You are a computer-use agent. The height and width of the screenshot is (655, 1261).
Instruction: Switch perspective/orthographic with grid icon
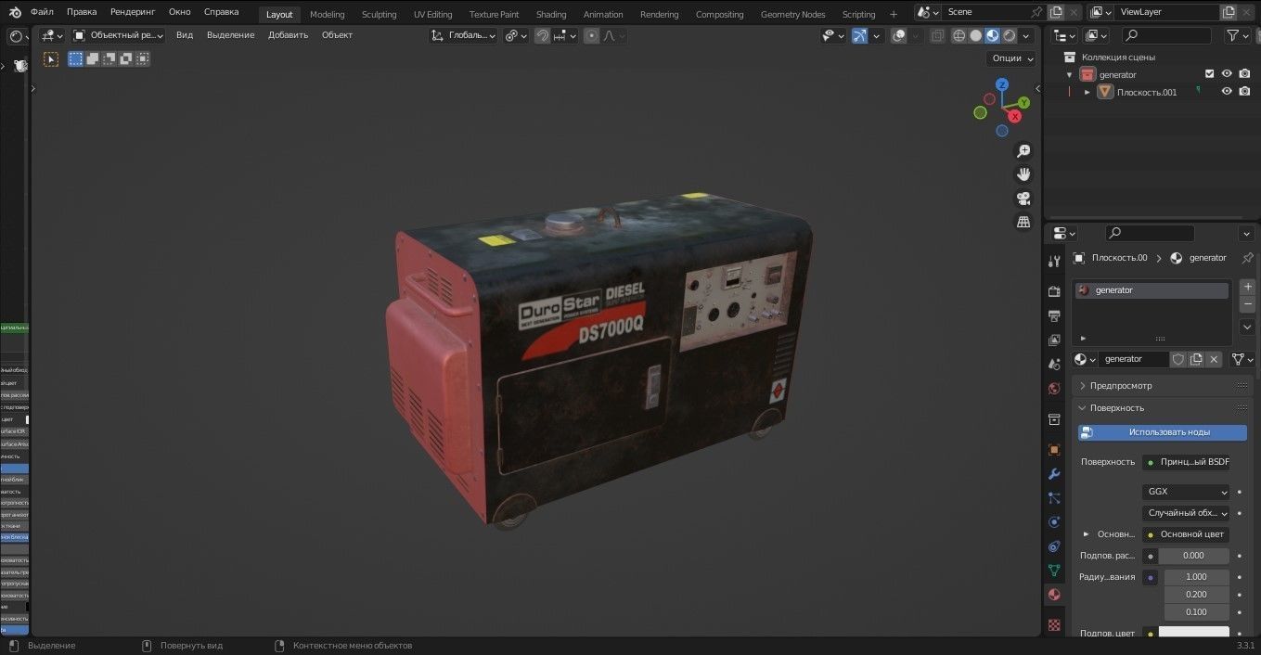tap(1023, 222)
